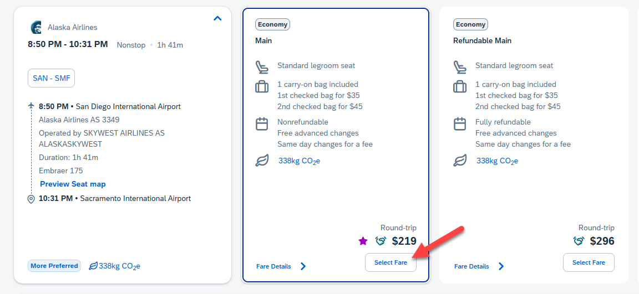This screenshot has height=294, width=639.
Task: Click the SAN - SMF route chip
Action: (51, 78)
